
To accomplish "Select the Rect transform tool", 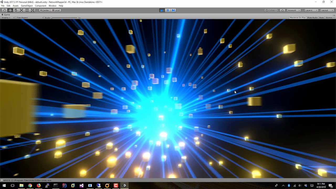I will coord(27,10).
